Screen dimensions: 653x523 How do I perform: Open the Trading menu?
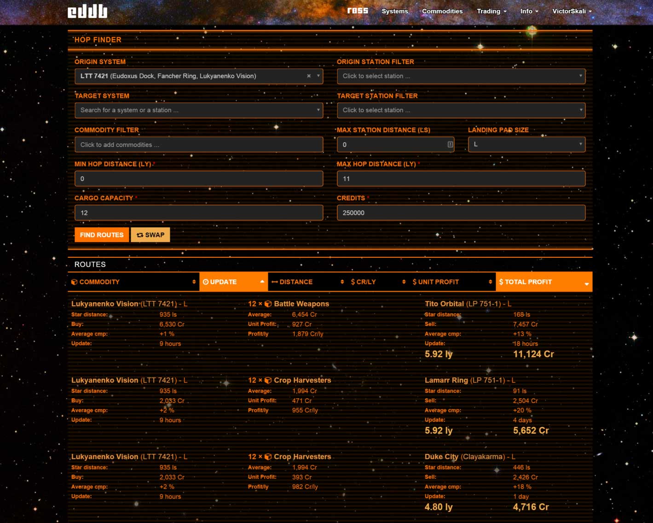click(491, 11)
